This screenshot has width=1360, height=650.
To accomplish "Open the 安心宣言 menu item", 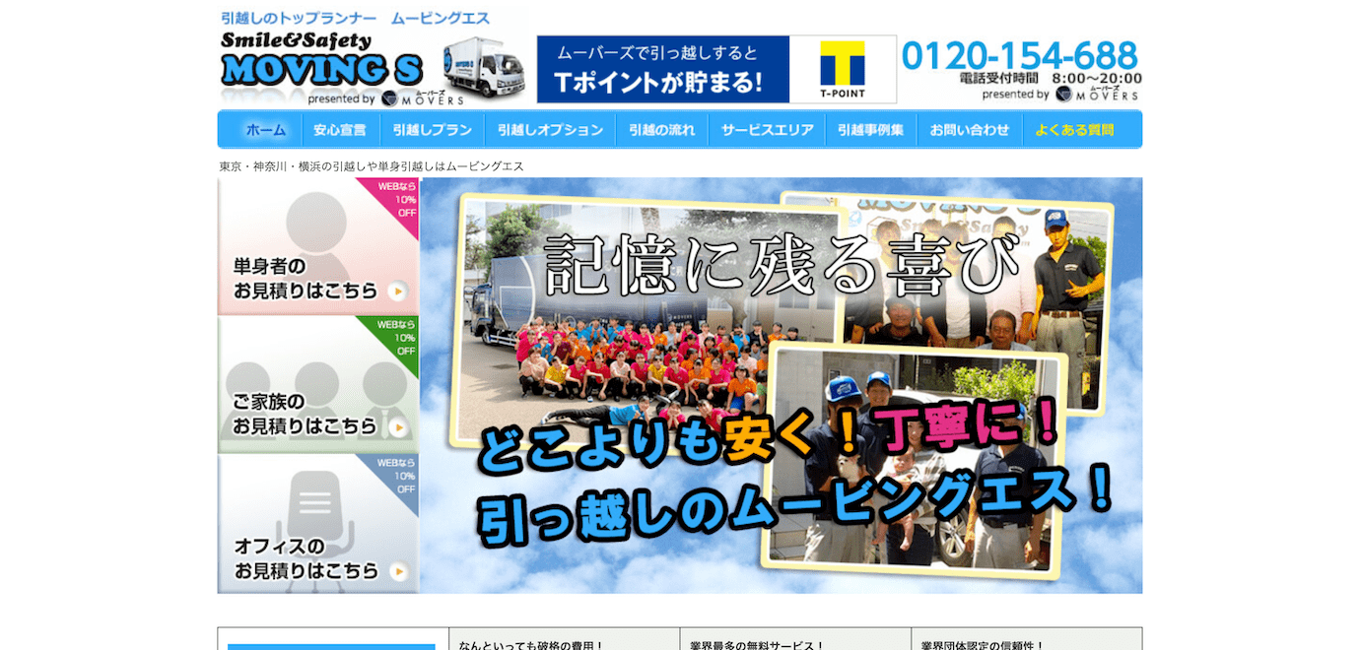I will (x=340, y=129).
